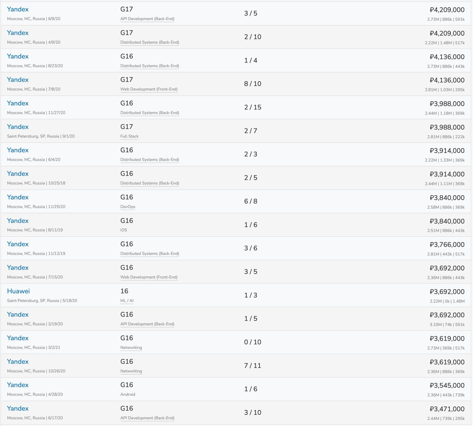Click API Development tag in the 6/9/20 row

click(x=147, y=19)
